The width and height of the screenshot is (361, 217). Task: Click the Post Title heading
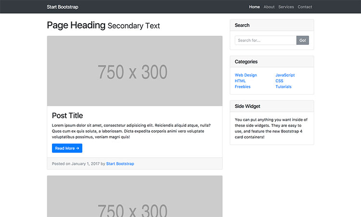[67, 116]
